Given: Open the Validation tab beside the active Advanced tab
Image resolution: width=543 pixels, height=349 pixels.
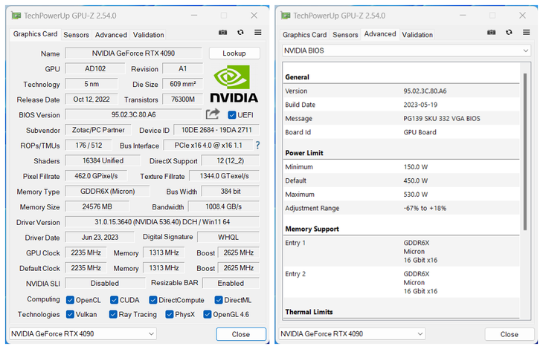Looking at the screenshot, I should (417, 35).
